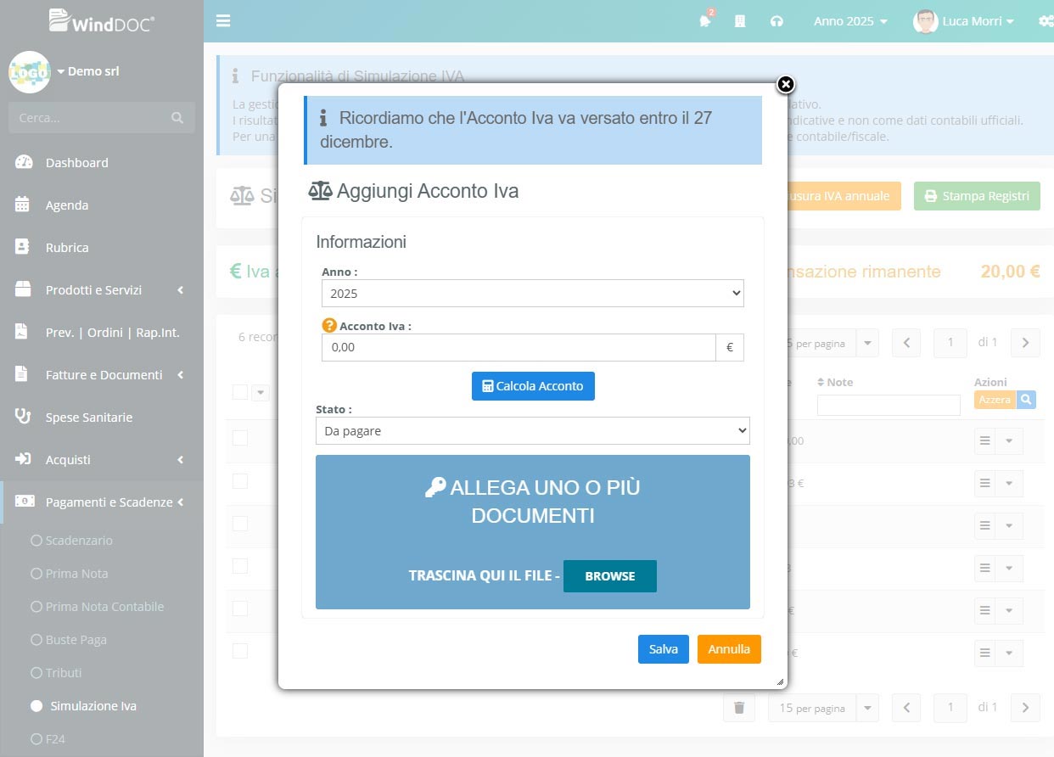Screen dimensions: 1054x757
Task: Open the Anno 2025 menu in top bar
Action: [850, 21]
